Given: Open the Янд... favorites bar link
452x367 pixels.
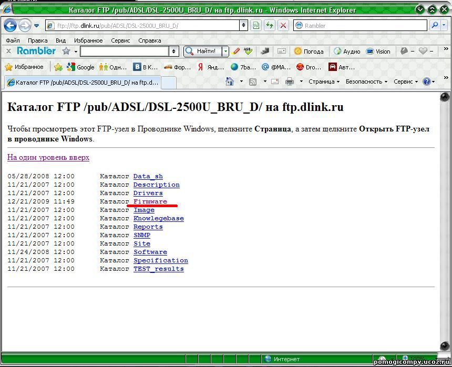Looking at the screenshot, I should (211, 67).
